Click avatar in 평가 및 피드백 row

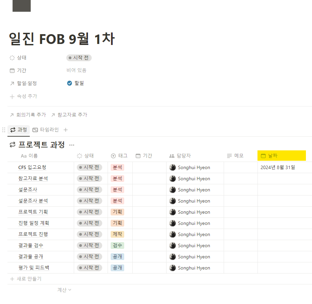click(x=173, y=267)
